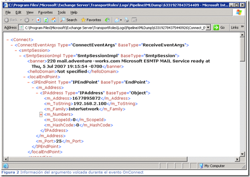
Task: Click the InterNetwork m_Family value
Action: 84,109
